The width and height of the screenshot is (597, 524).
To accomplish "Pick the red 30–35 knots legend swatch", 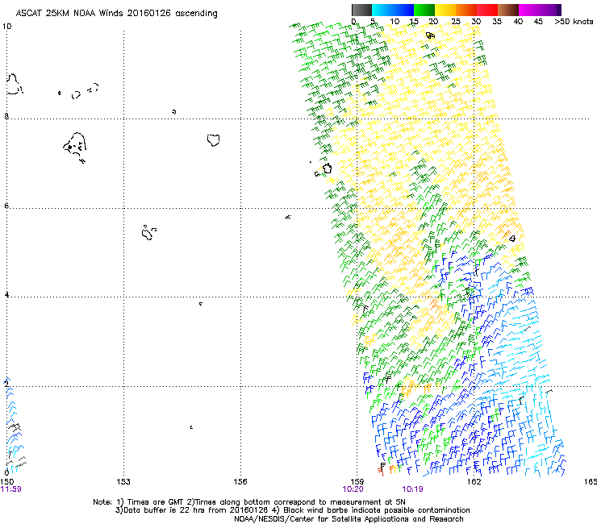I will point(487,10).
